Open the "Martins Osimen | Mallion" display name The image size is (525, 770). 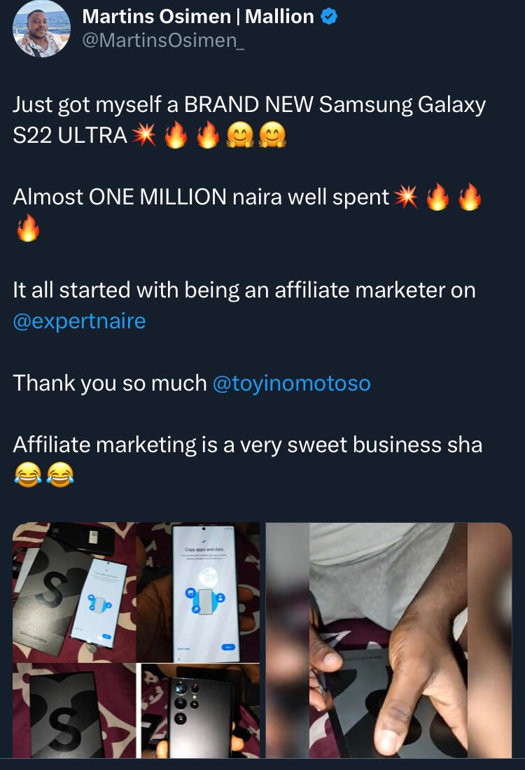[x=198, y=17]
